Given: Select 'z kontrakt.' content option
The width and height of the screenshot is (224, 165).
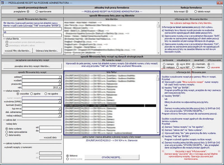Looking at the screenshot, I should [193, 64].
